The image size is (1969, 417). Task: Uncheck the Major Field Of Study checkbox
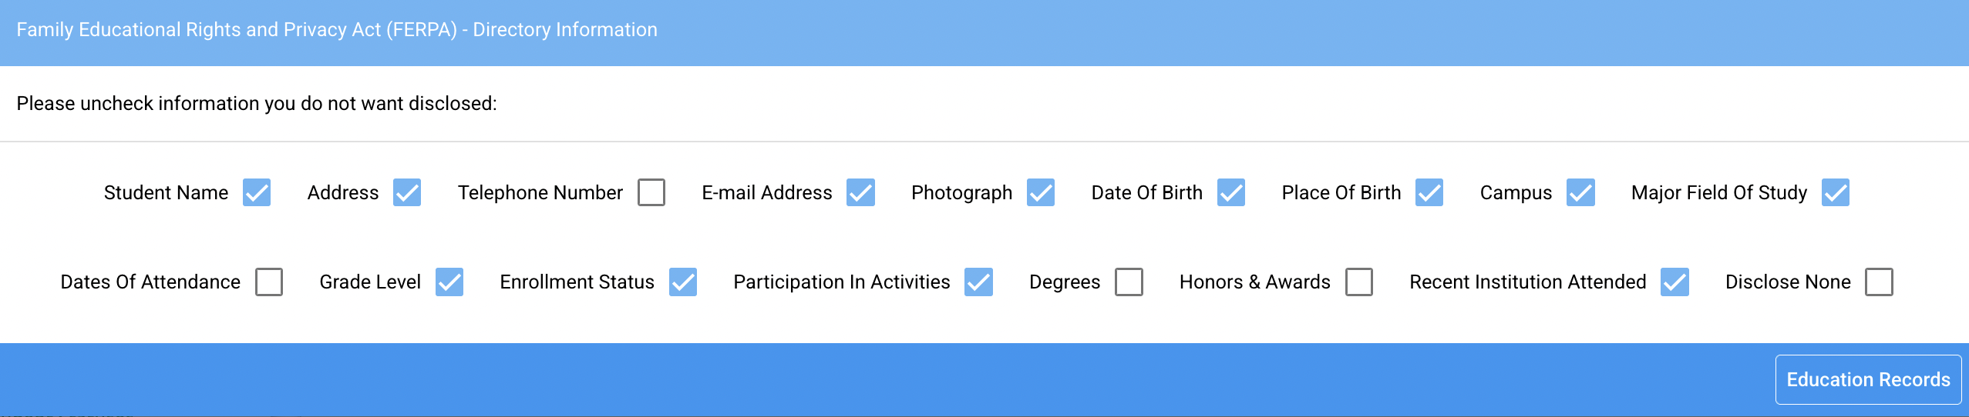click(x=1836, y=192)
